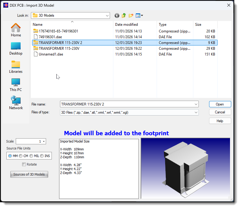
Task: Select file name Unnamed1.dae
Action: click(x=51, y=54)
